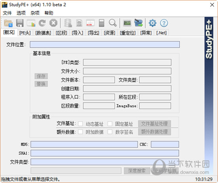218x183 pixels.
Task: Switch to the [区段] tab
Action: (61, 33)
